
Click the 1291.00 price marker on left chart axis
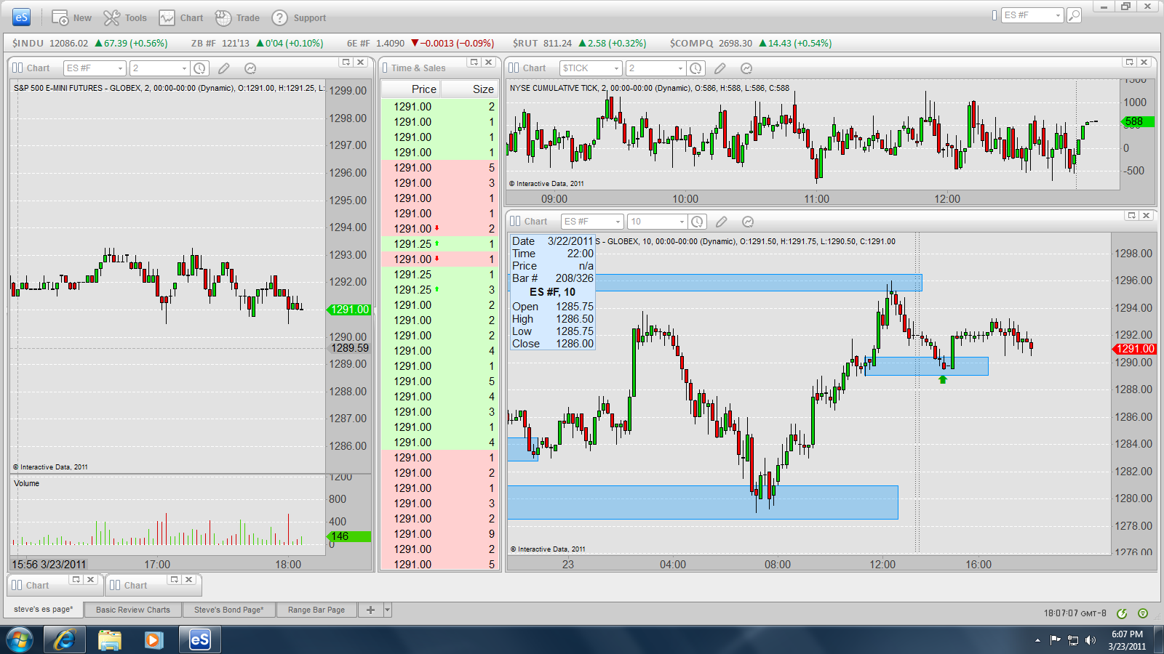click(349, 310)
